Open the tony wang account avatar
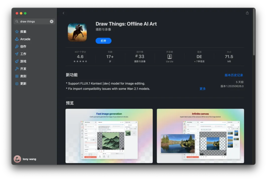The image size is (267, 180). point(17,159)
